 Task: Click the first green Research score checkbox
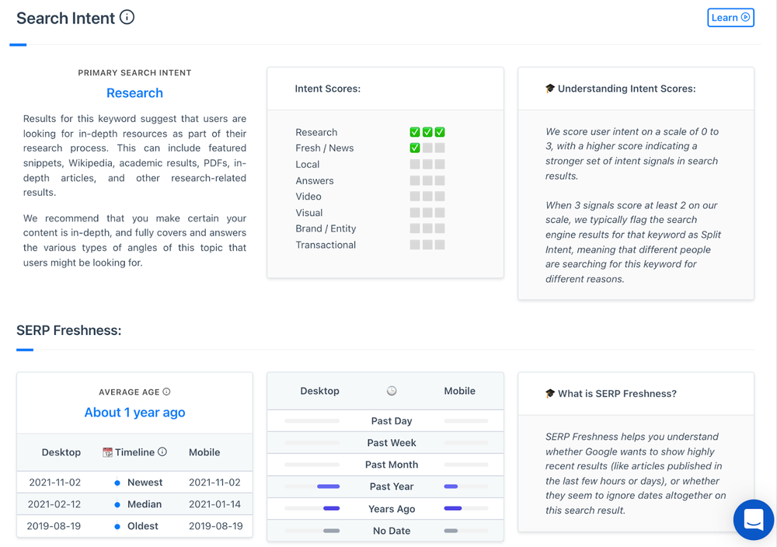pos(415,131)
